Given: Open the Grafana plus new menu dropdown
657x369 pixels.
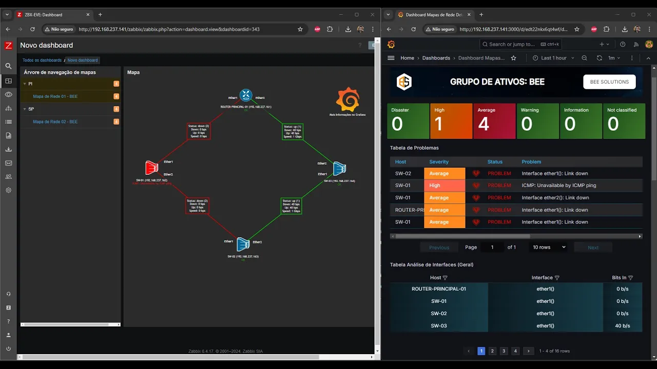Looking at the screenshot, I should click(604, 44).
